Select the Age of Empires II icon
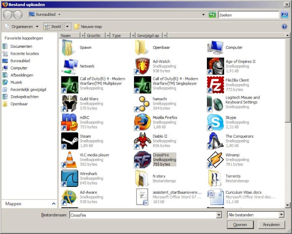This screenshot has width=292, height=234. (215, 66)
